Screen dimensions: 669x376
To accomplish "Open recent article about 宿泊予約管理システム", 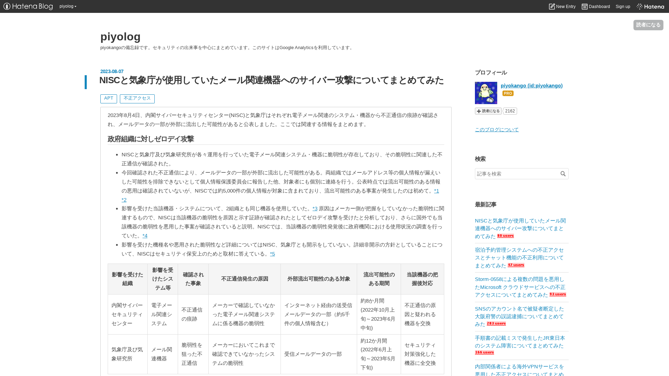I will click(519, 258).
